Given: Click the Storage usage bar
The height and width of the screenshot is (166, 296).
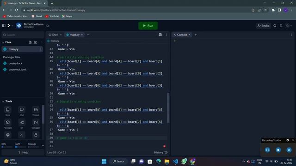Looking at the screenshot, I should point(33,147).
